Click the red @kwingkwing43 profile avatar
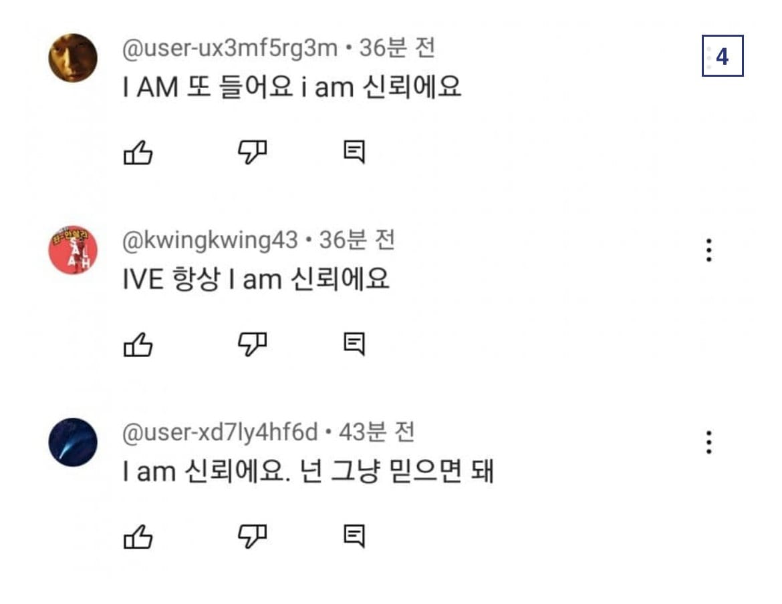 pos(73,250)
